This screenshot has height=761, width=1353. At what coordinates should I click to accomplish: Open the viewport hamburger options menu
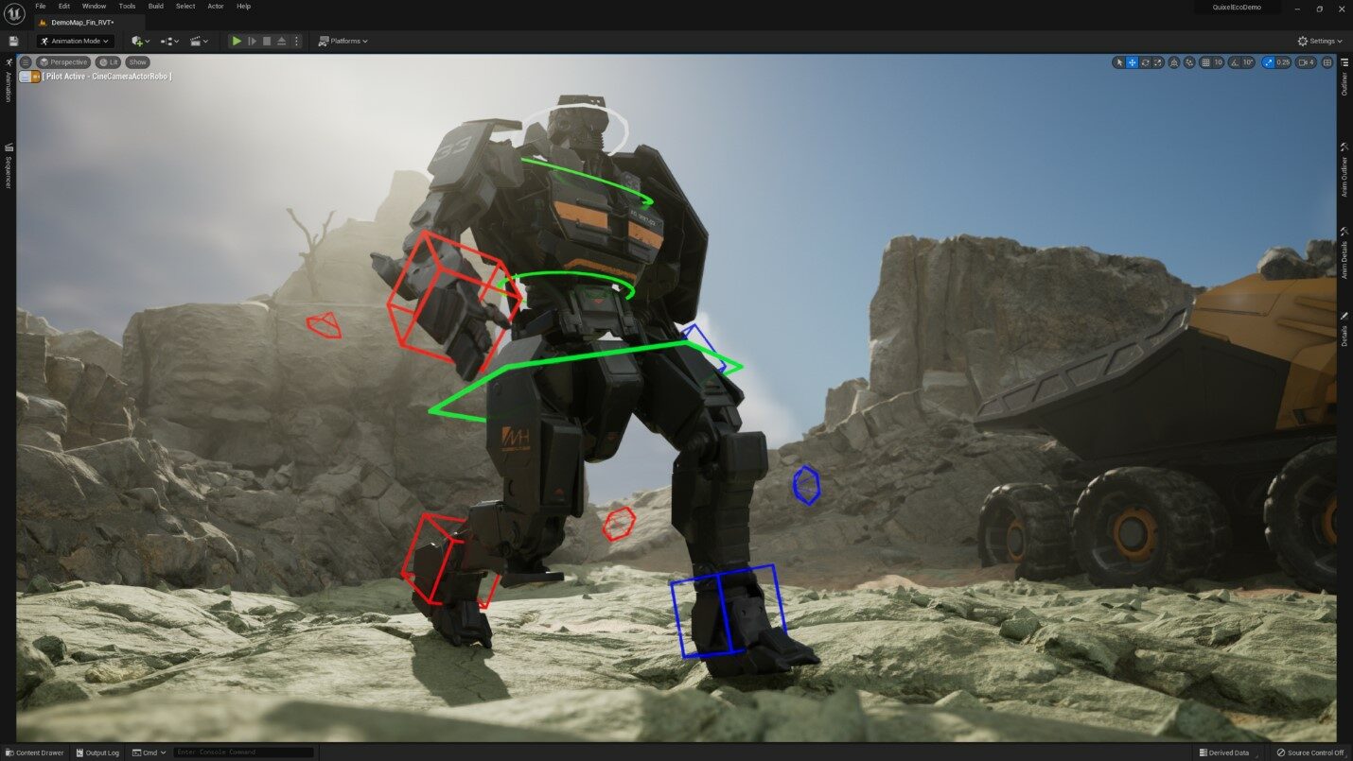pos(26,62)
